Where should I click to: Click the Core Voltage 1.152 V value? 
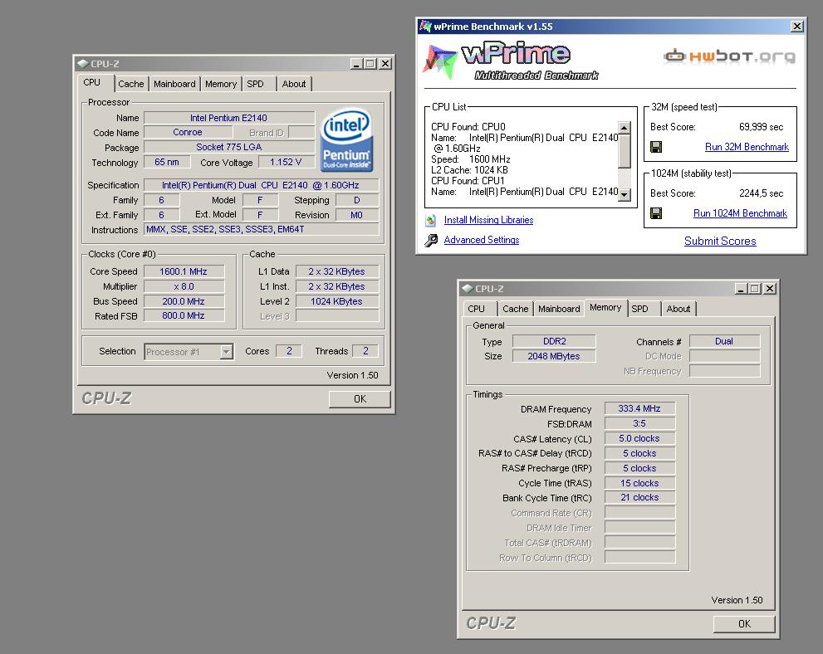tap(286, 162)
